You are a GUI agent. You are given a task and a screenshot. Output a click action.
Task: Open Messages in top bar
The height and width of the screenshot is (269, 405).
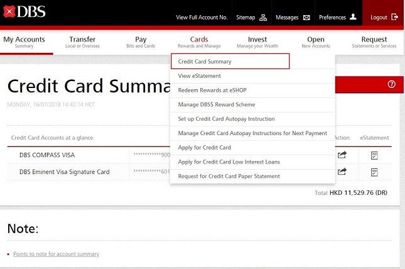pyautogui.click(x=293, y=18)
